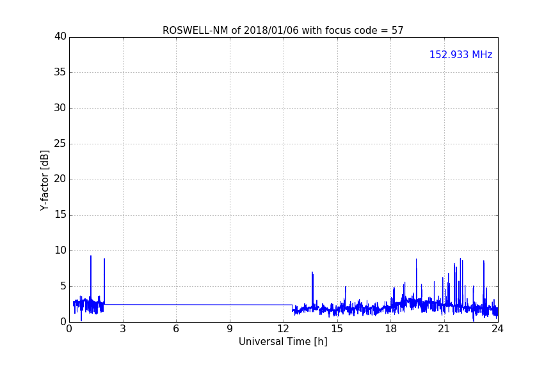Click x-axis tick label '9'

click(230, 329)
